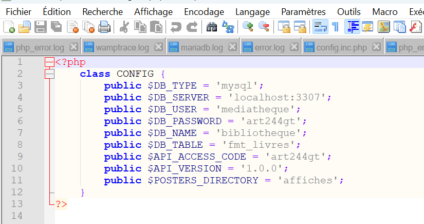This screenshot has width=424, height=224.
Task: Close the wamptrace.log tab
Action: (x=158, y=48)
